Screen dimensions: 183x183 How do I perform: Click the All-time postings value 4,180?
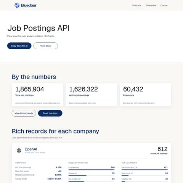point(59,167)
